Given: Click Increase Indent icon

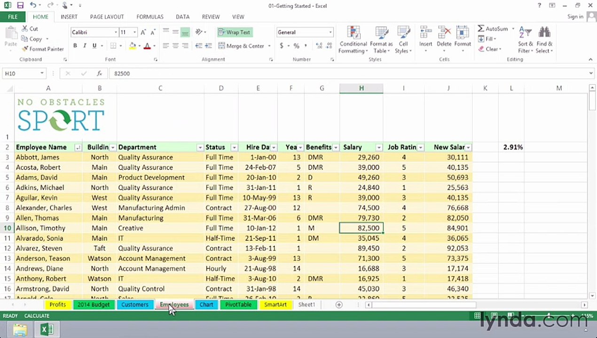Looking at the screenshot, I should tap(208, 46).
